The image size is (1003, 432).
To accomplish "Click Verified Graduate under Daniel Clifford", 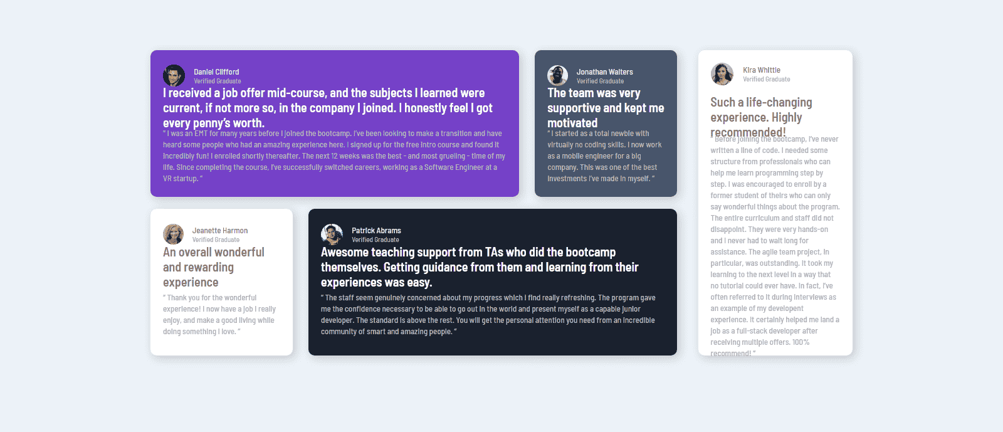I will (x=217, y=82).
